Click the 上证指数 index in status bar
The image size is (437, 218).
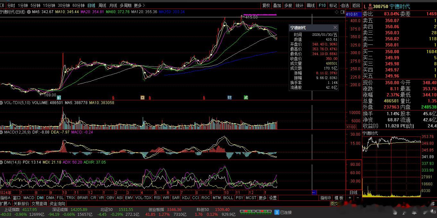(12, 210)
